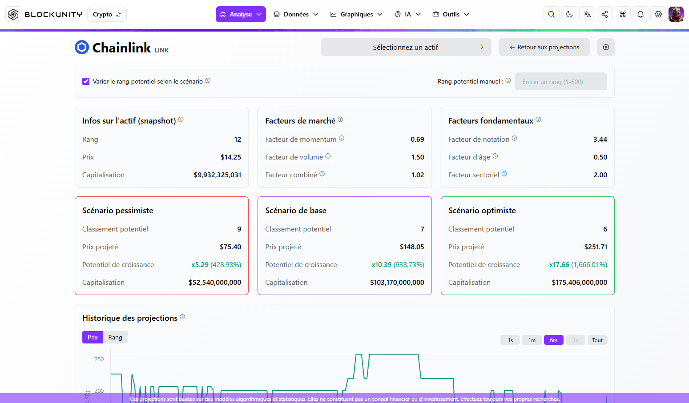Select the 6m time range
Image resolution: width=689 pixels, height=403 pixels.
(554, 340)
